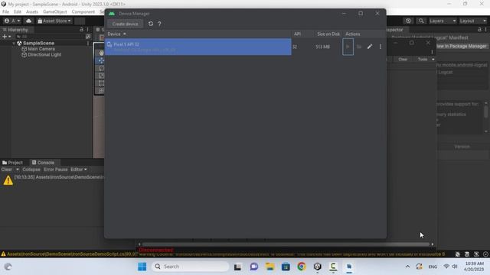Image resolution: width=490 pixels, height=275 pixels.
Task: Open the Logcat Tools dropdown
Action: 426,60
